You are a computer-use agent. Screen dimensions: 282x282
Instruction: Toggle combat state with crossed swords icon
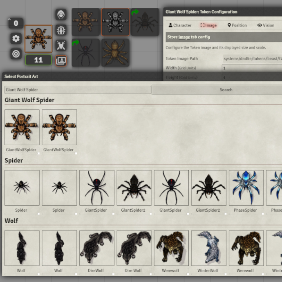tap(61, 45)
